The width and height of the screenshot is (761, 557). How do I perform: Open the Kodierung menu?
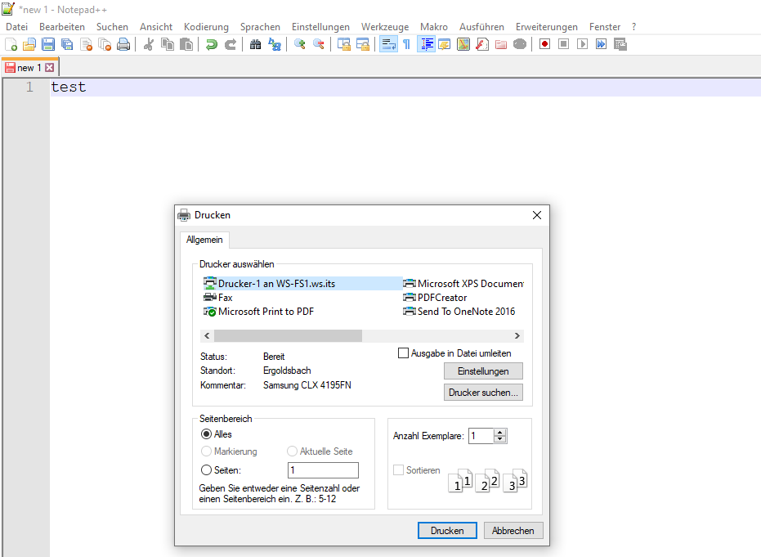pyautogui.click(x=206, y=27)
